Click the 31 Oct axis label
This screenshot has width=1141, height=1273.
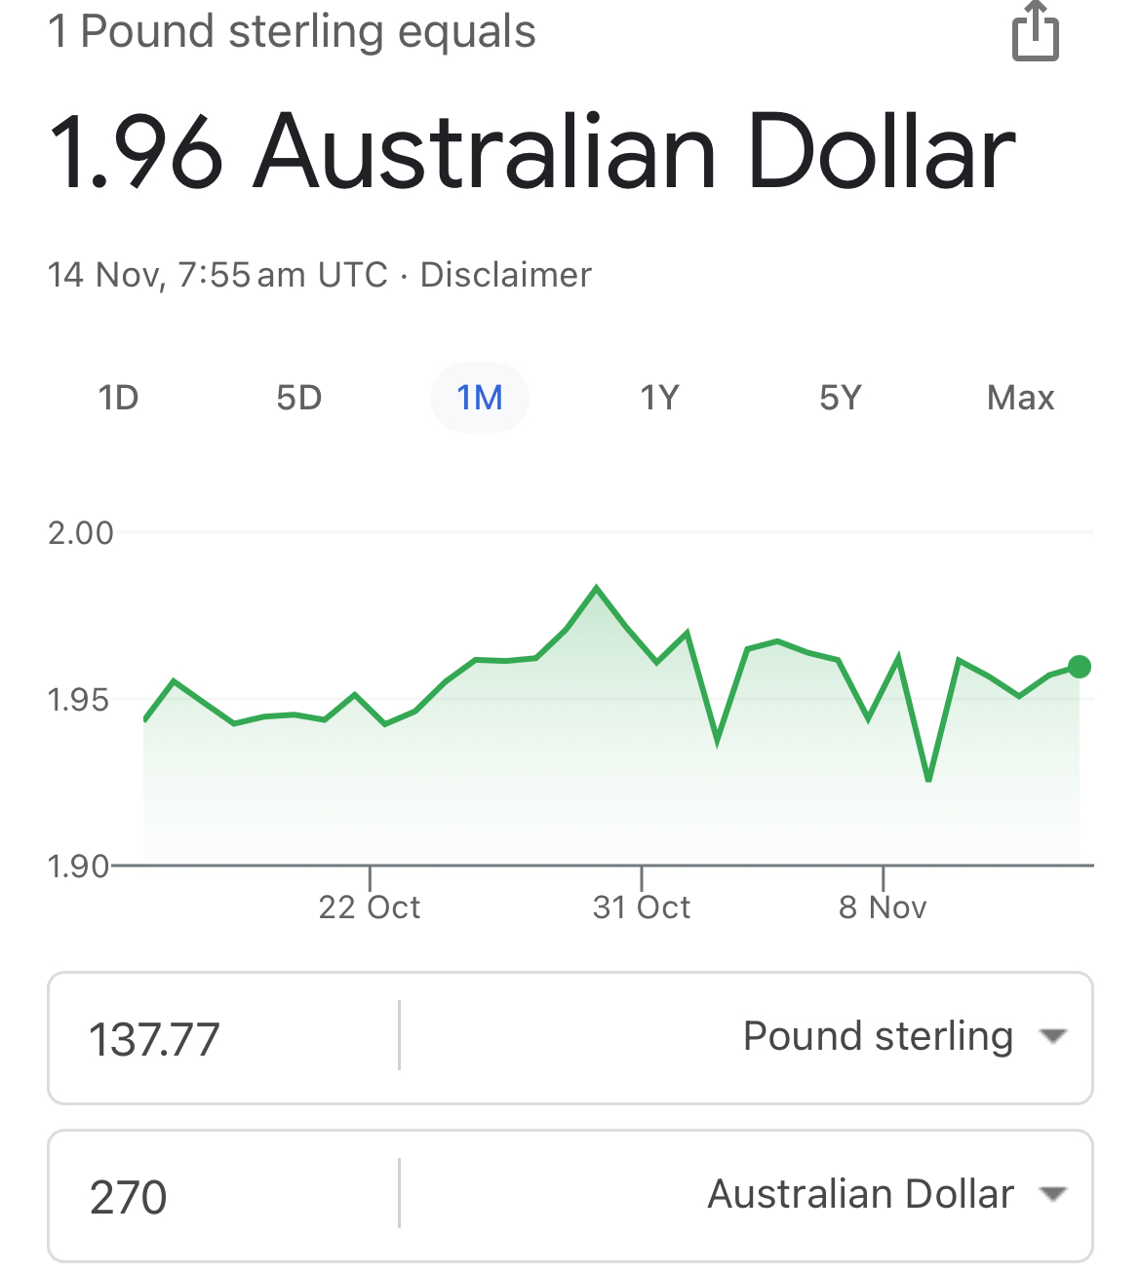(x=641, y=907)
